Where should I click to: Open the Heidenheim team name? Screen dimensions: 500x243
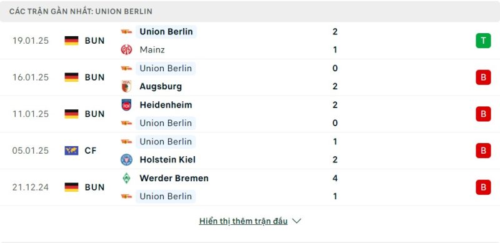tap(166, 105)
